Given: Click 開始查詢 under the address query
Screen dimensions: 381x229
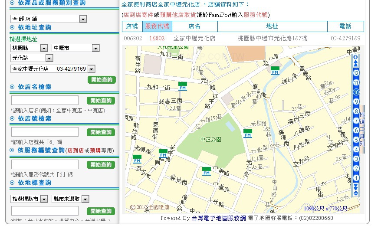Looking at the screenshot, I should tap(102, 80).
